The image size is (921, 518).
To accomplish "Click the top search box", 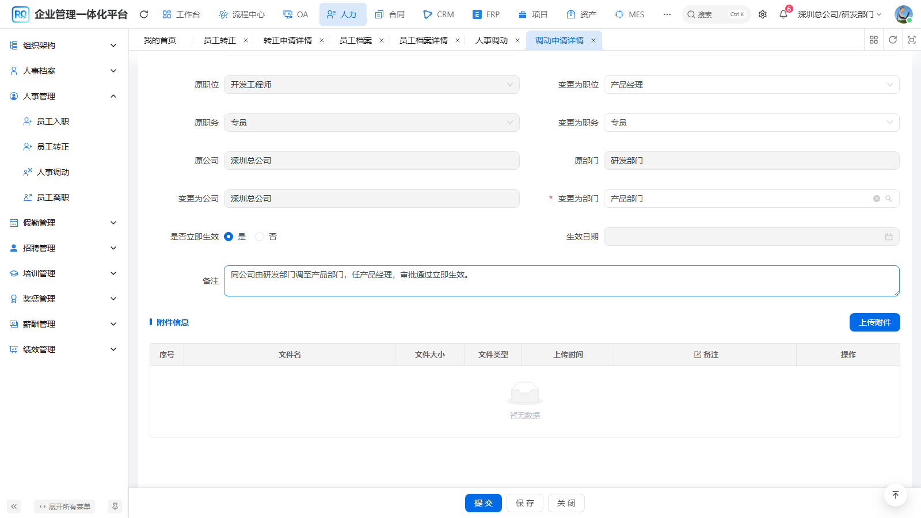I will tap(716, 14).
